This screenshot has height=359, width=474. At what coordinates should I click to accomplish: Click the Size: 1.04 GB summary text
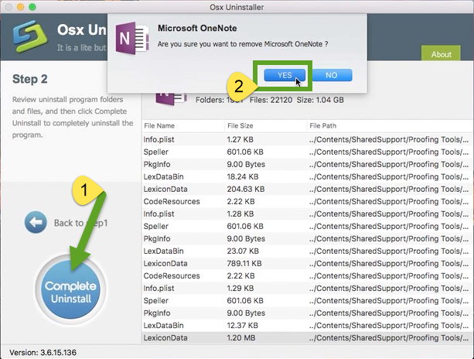click(320, 100)
